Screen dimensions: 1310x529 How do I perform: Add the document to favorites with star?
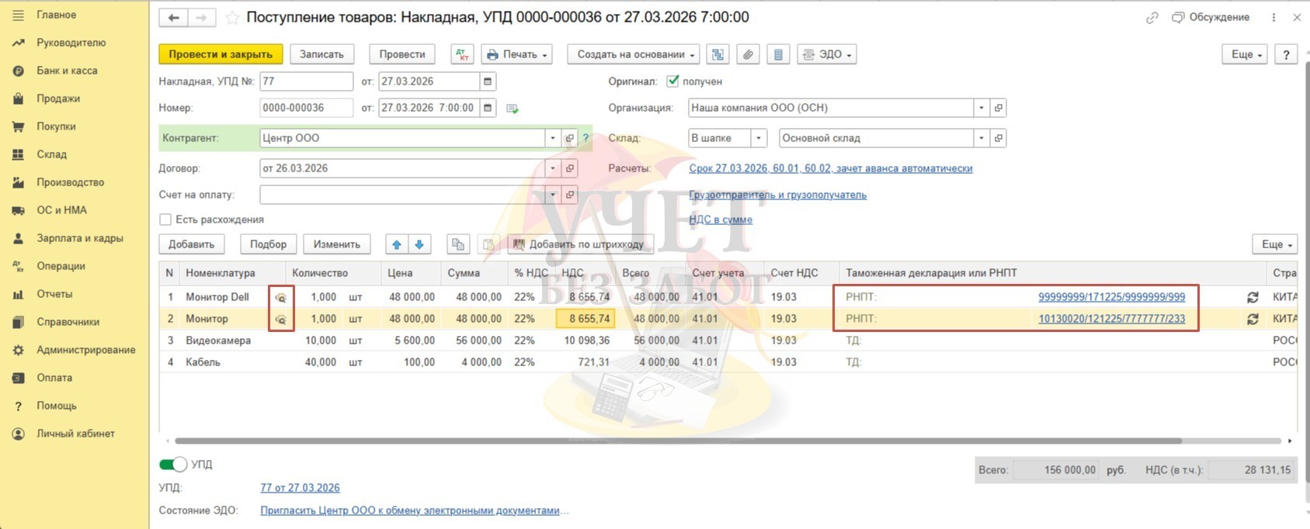(x=231, y=18)
